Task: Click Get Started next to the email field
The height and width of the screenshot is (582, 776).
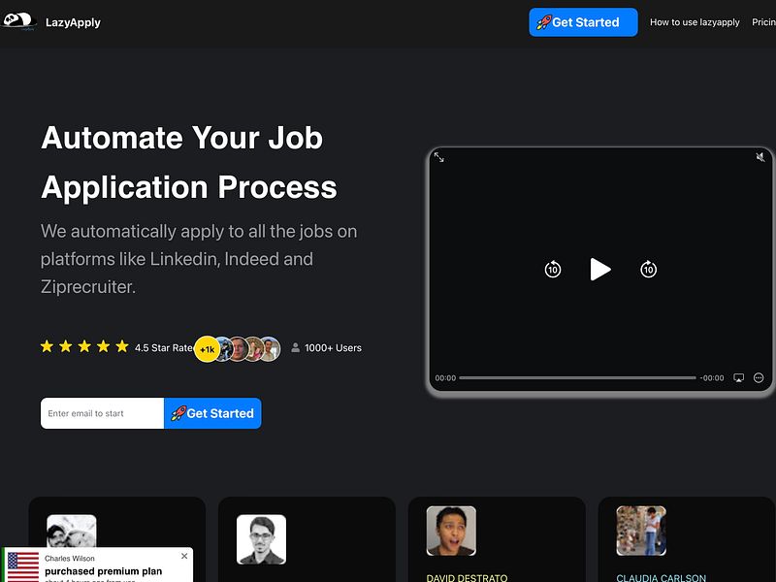Action: coord(212,412)
